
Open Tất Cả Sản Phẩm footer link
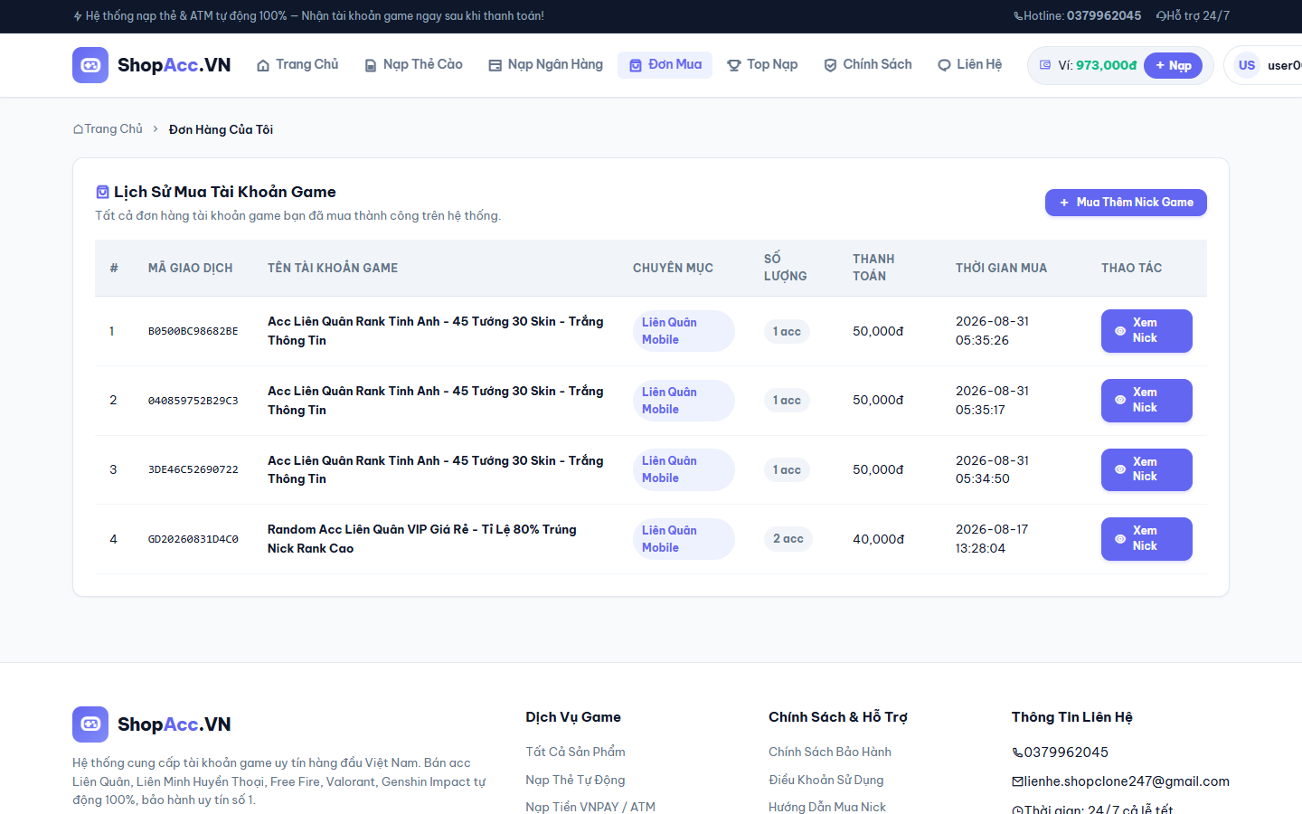tap(575, 752)
